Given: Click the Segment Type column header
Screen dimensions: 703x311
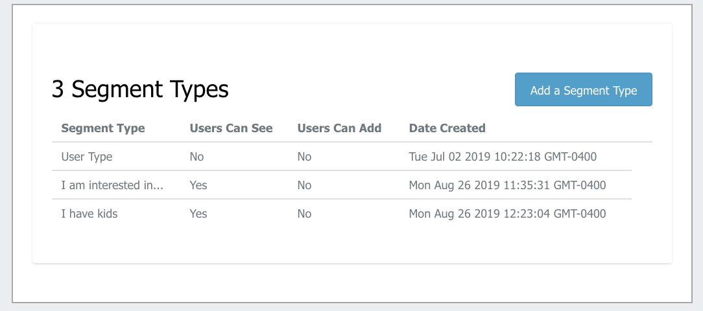Looking at the screenshot, I should [103, 128].
